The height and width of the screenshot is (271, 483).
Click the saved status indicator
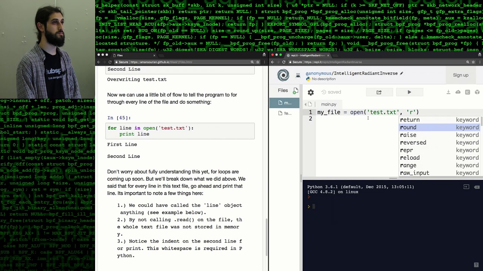331,92
